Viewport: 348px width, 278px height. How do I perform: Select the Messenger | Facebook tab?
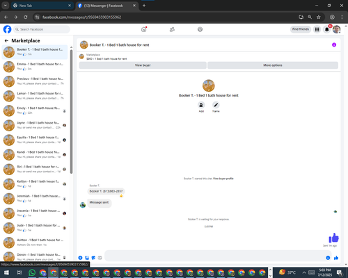pos(106,6)
